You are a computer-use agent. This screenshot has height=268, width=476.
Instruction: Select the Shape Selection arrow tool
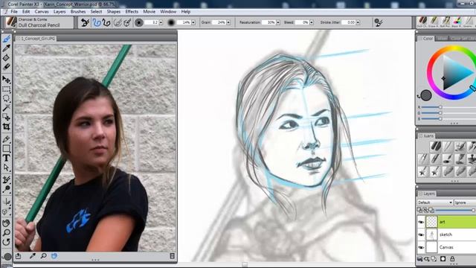(x=7, y=167)
